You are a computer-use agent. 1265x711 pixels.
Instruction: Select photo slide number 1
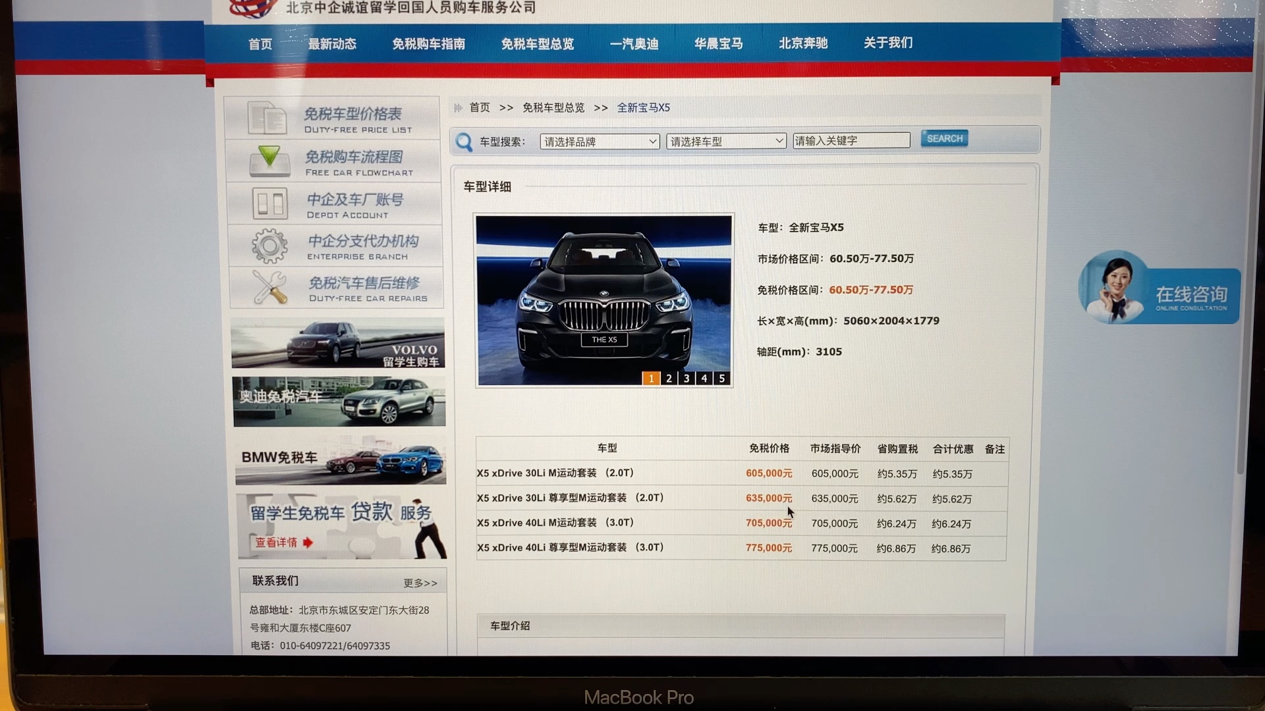pos(651,379)
